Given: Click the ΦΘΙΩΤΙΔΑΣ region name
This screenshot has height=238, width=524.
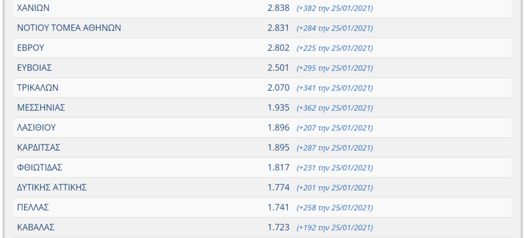Looking at the screenshot, I should [39, 167].
